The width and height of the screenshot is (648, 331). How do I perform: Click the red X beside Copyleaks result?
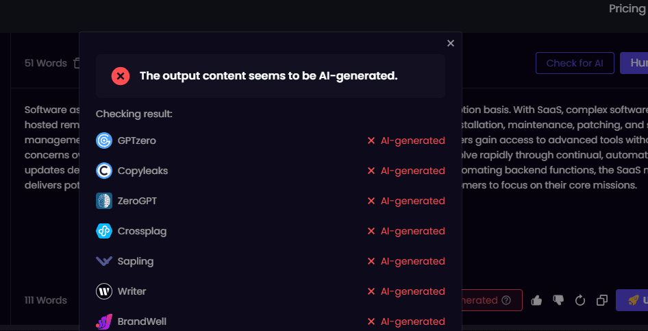pos(371,171)
